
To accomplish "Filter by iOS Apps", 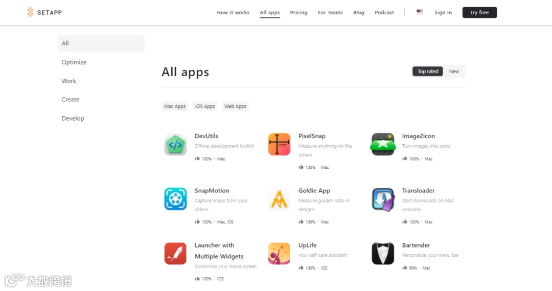I will [205, 106].
